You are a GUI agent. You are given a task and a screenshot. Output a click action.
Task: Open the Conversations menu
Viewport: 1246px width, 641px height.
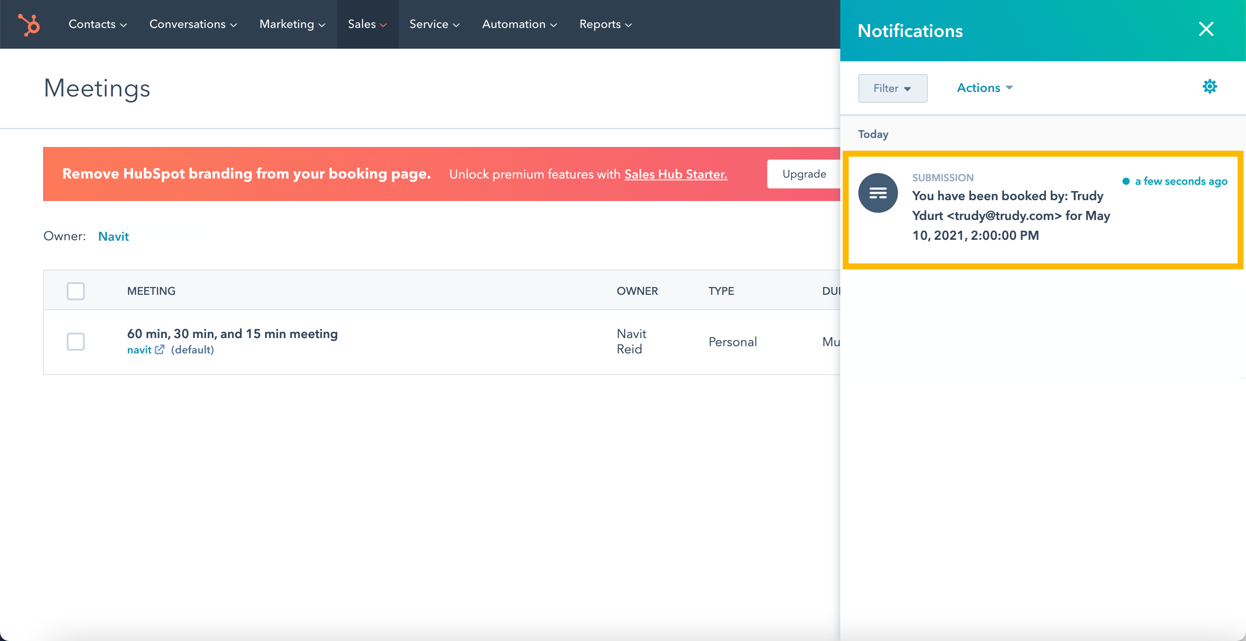192,24
